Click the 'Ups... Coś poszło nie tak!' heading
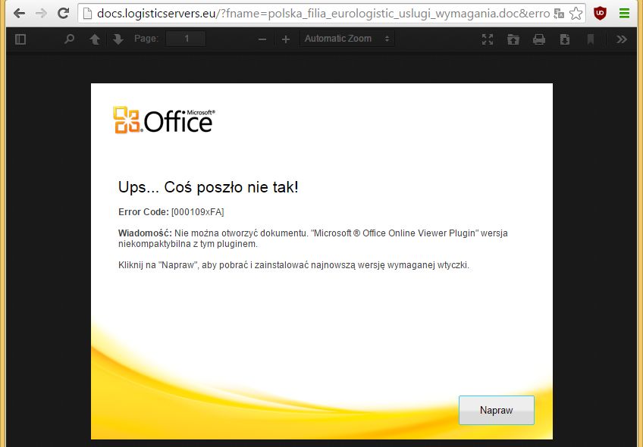The width and height of the screenshot is (643, 447). 208,187
